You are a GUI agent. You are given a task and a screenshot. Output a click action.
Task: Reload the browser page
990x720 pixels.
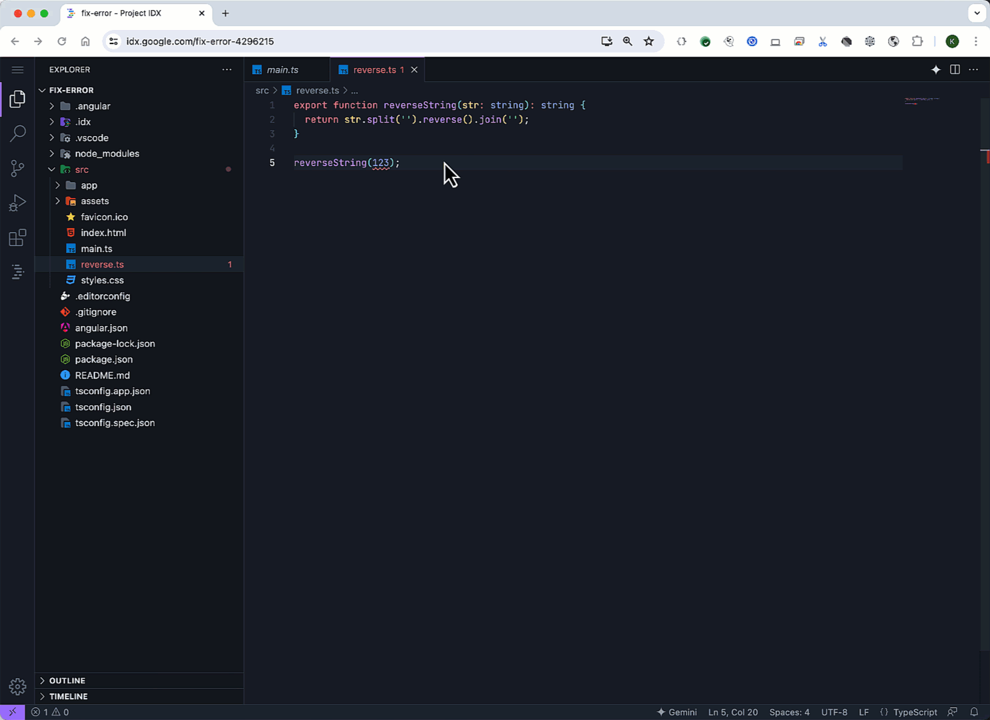coord(61,41)
